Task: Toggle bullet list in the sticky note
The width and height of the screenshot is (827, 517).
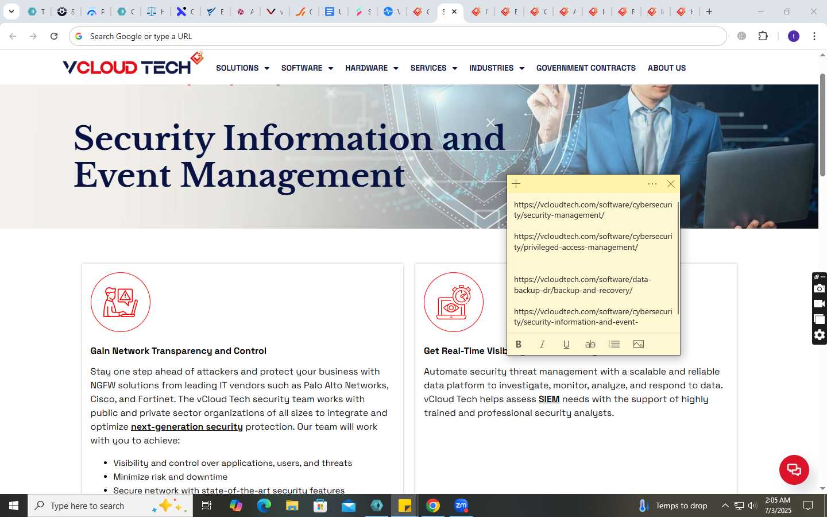Action: (x=615, y=344)
